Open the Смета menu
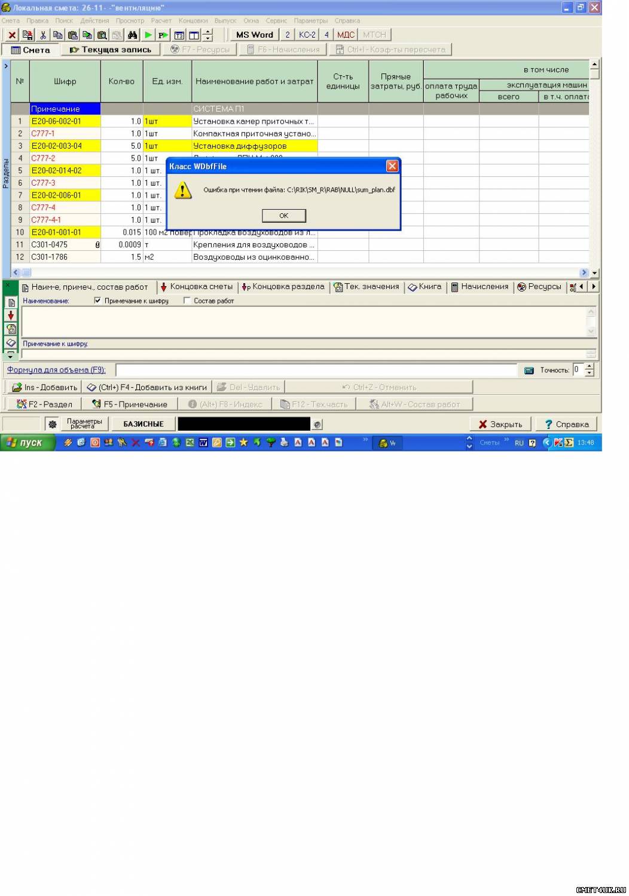Viewport: 629px width, 896px height. pos(10,20)
